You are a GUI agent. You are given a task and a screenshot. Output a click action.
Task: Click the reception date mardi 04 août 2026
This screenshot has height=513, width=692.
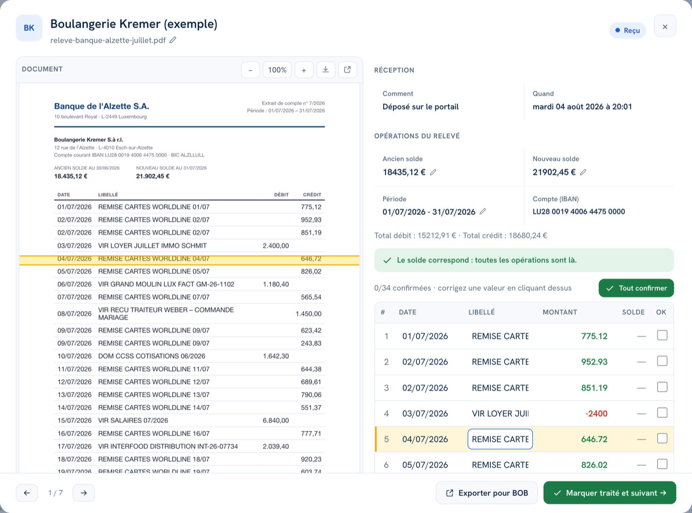[582, 107]
